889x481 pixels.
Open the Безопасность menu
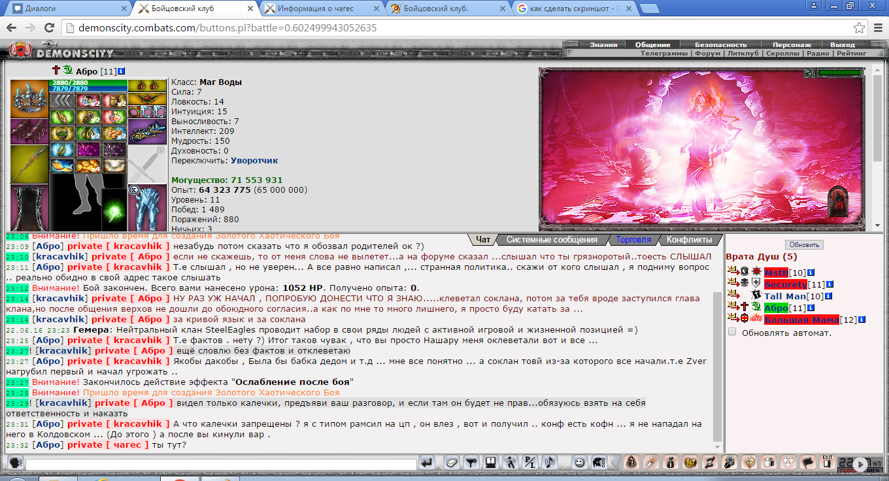pos(720,45)
